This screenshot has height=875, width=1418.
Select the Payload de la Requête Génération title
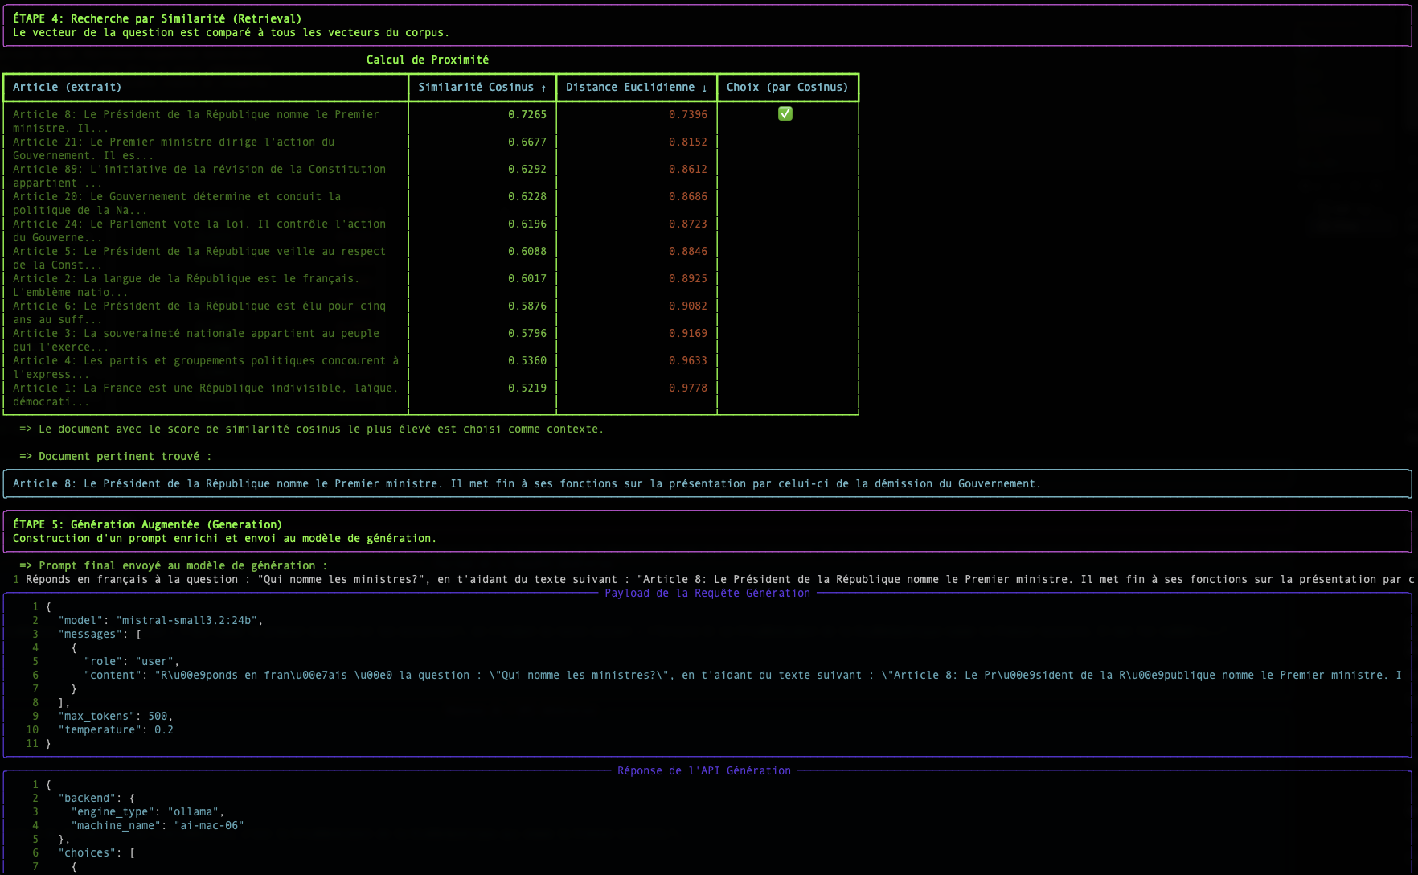[707, 594]
